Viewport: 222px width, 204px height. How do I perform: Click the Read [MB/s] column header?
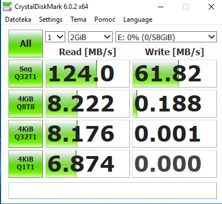point(88,52)
